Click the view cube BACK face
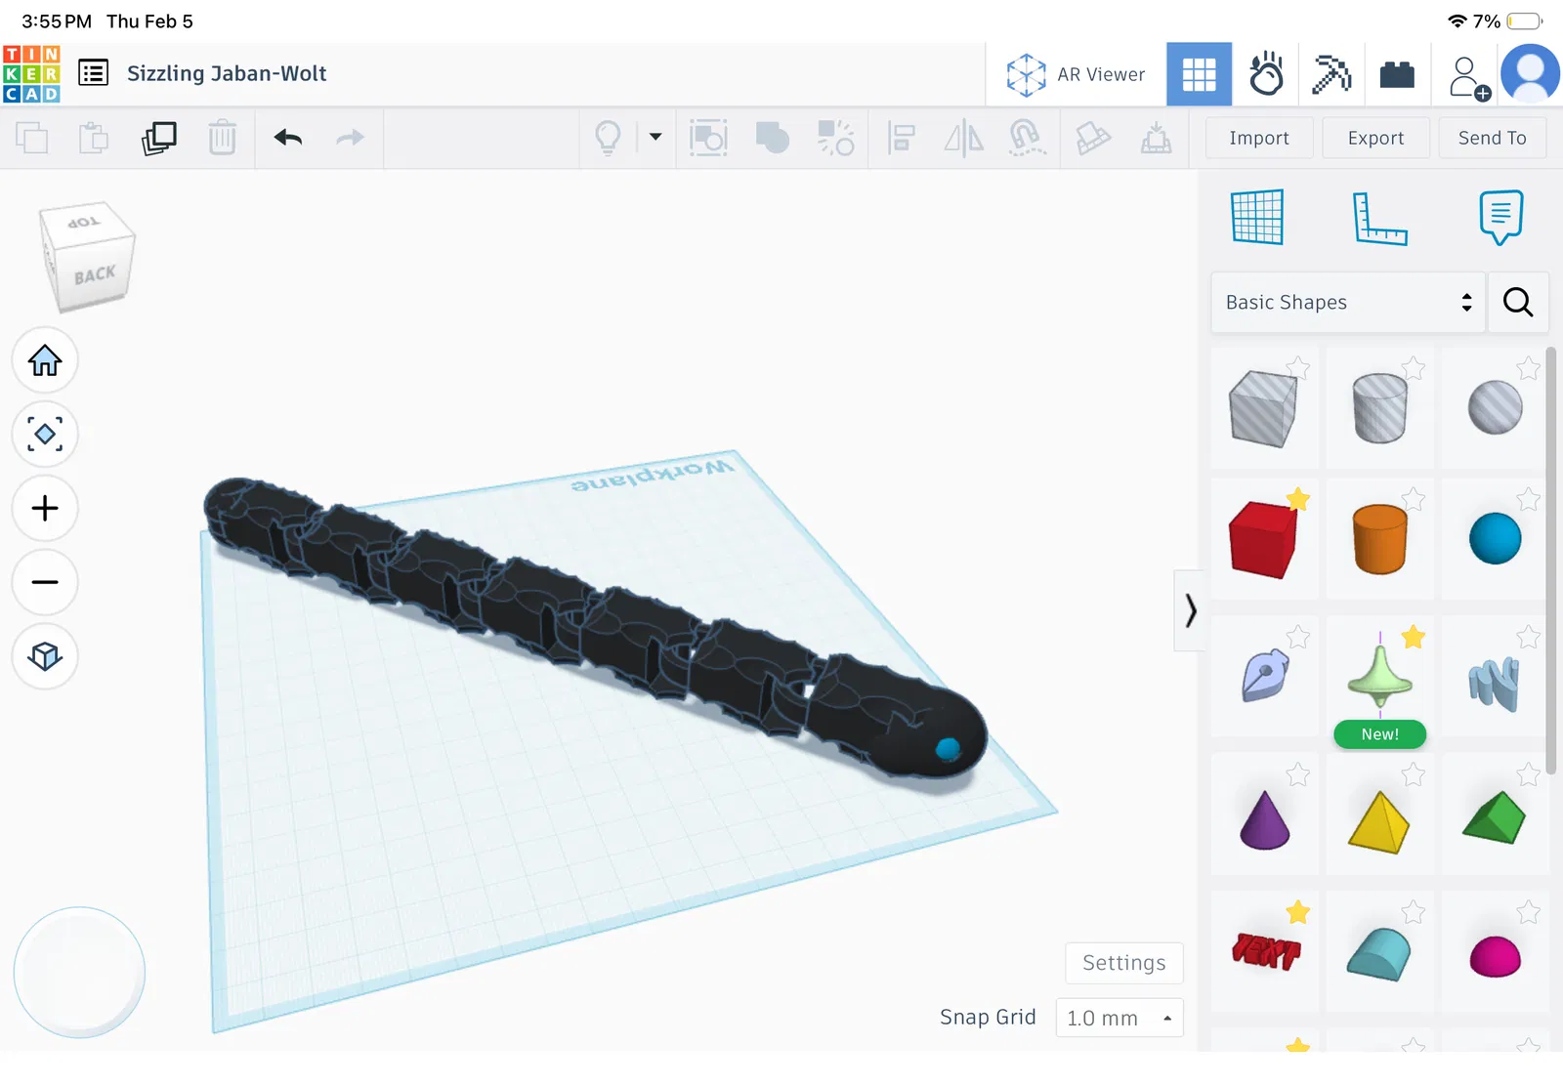 tap(94, 274)
